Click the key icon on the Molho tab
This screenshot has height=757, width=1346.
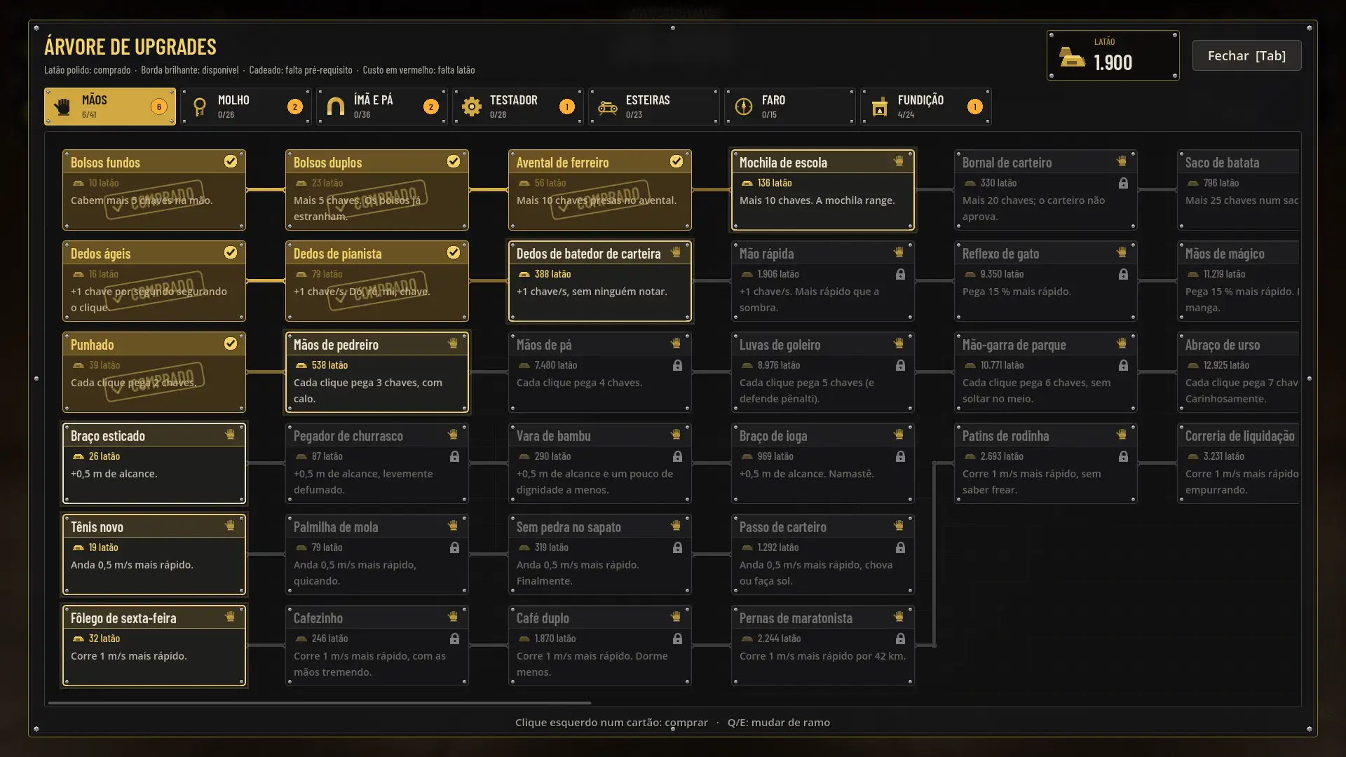199,107
